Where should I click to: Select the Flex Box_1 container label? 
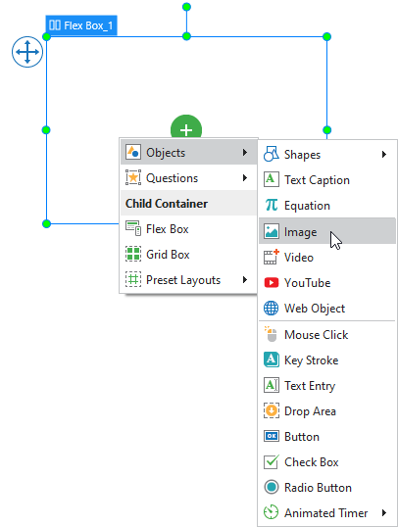click(81, 25)
